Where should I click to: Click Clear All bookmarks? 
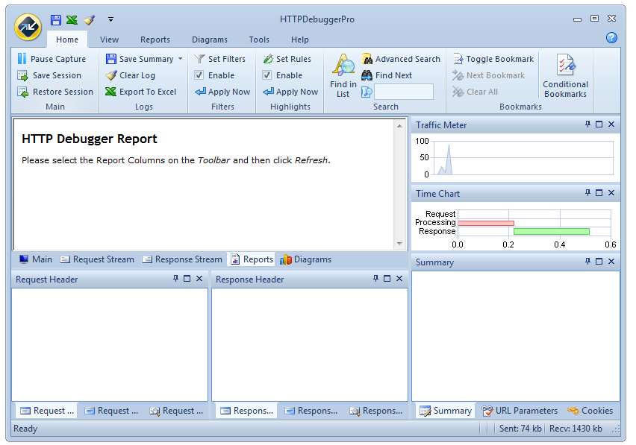[x=475, y=92]
